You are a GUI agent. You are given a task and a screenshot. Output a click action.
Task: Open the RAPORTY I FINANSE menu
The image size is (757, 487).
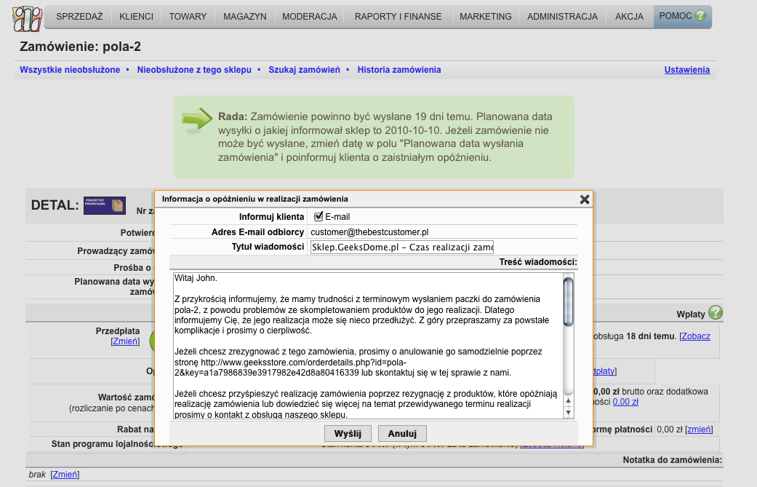pyautogui.click(x=398, y=17)
